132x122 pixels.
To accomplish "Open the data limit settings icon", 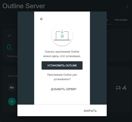I will (124, 88).
